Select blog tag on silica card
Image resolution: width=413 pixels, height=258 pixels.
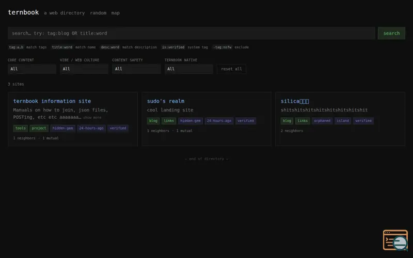[287, 121]
